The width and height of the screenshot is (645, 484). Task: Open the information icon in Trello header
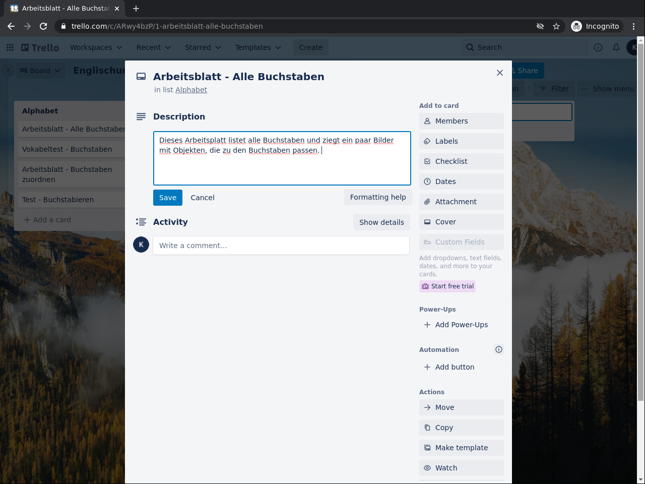tap(598, 47)
